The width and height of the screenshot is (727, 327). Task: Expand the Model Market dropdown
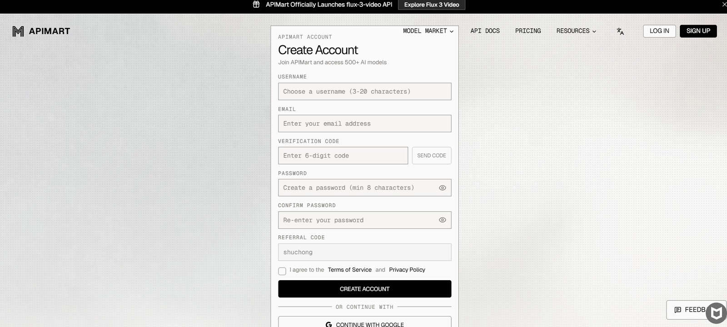(428, 31)
